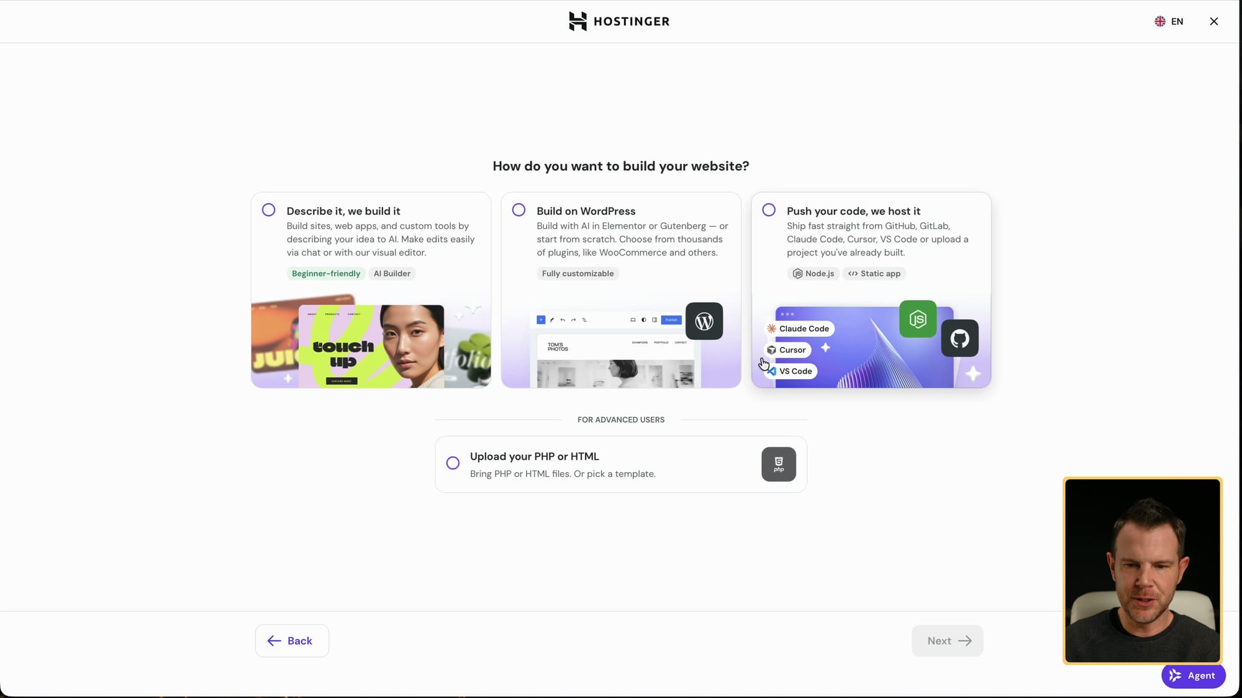The height and width of the screenshot is (698, 1242).
Task: Go back to the previous step
Action: pos(292,640)
